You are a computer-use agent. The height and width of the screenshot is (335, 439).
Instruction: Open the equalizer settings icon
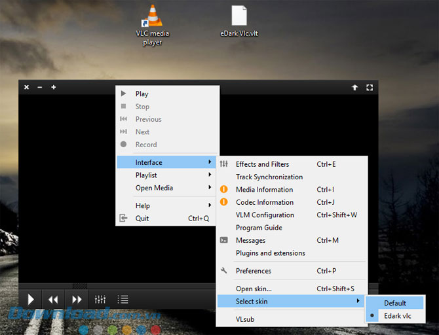(x=100, y=300)
